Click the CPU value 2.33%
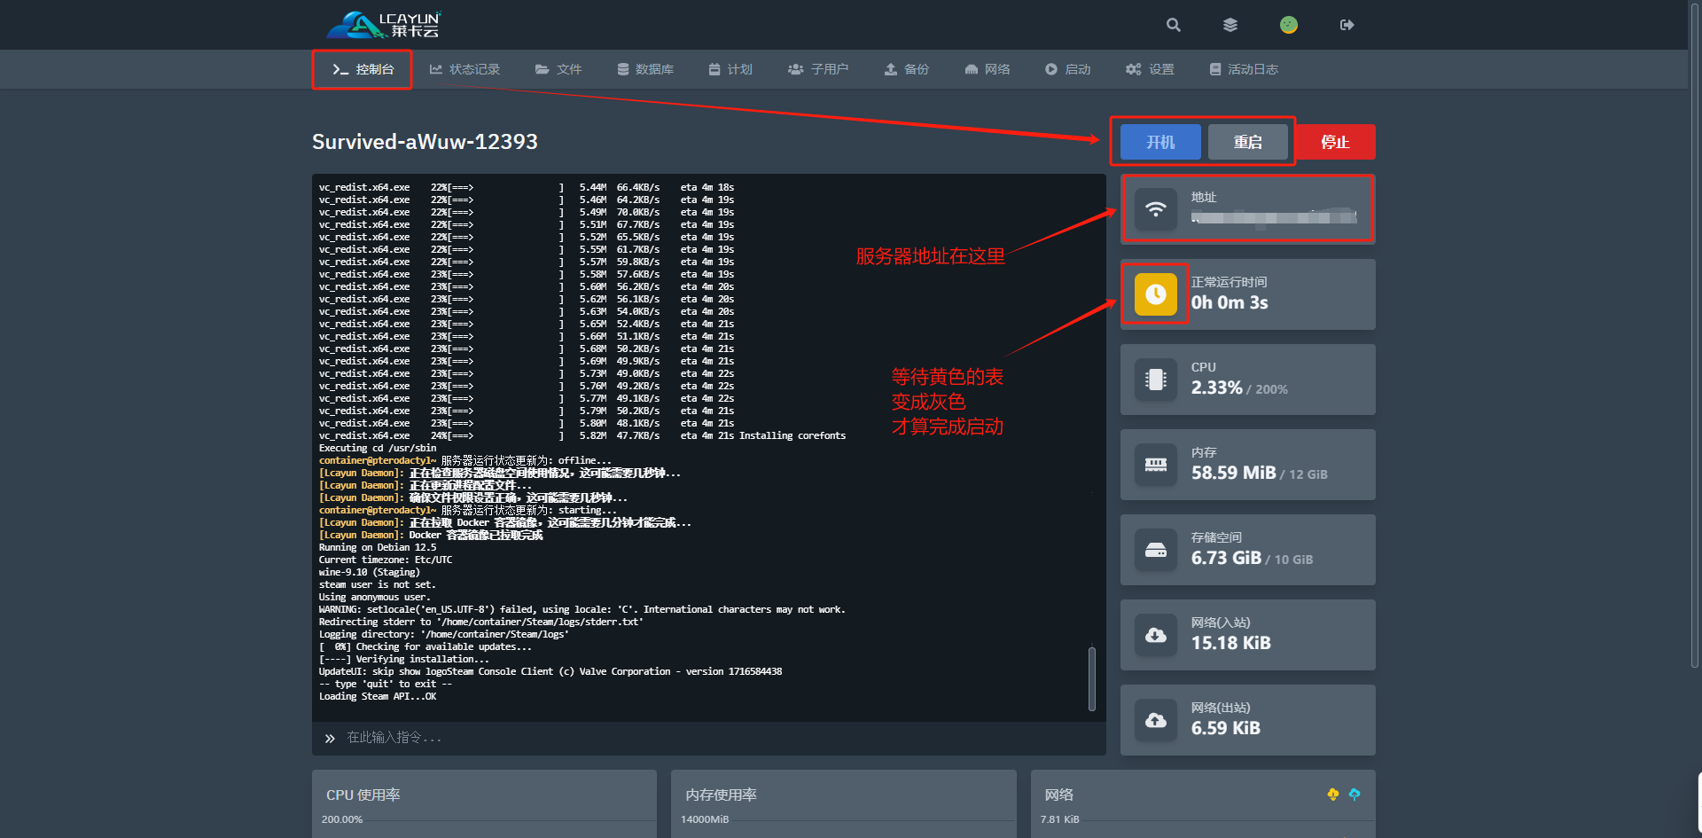This screenshot has width=1702, height=838. coord(1216,388)
